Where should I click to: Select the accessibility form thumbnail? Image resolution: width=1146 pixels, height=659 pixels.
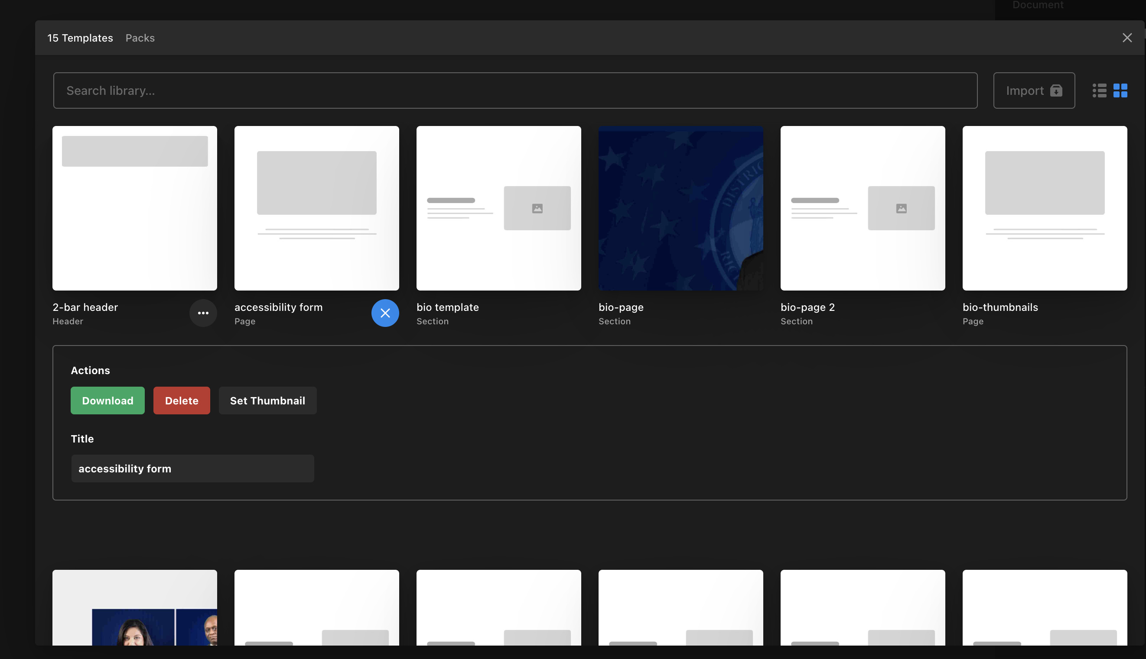point(316,208)
